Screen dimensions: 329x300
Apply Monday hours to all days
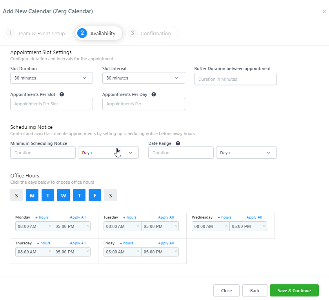tap(78, 217)
